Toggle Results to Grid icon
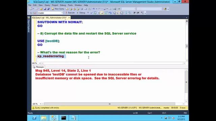This screenshot has width=216, height=121. [x=118, y=13]
